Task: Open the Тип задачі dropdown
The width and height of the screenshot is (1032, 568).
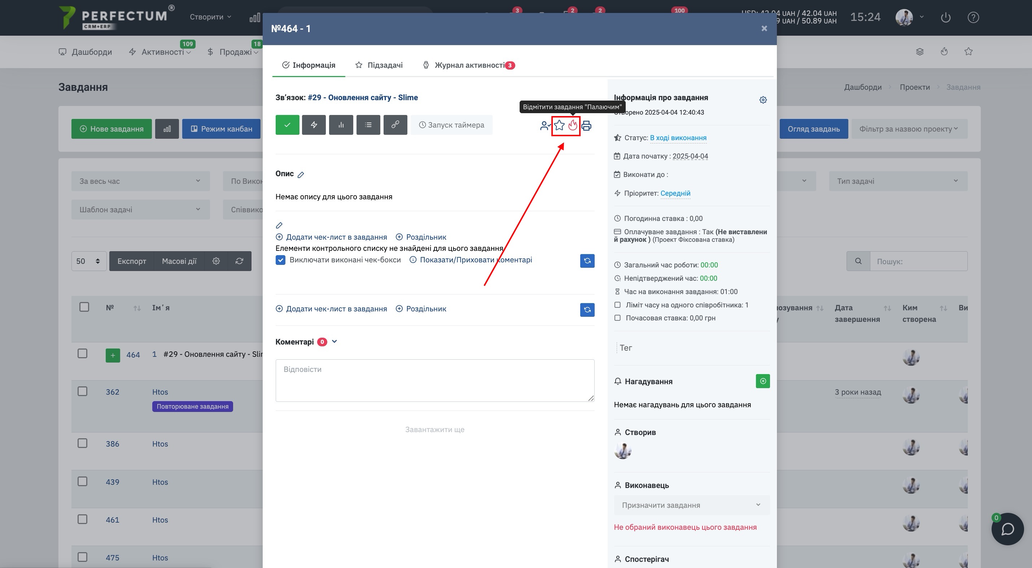Action: pos(898,181)
